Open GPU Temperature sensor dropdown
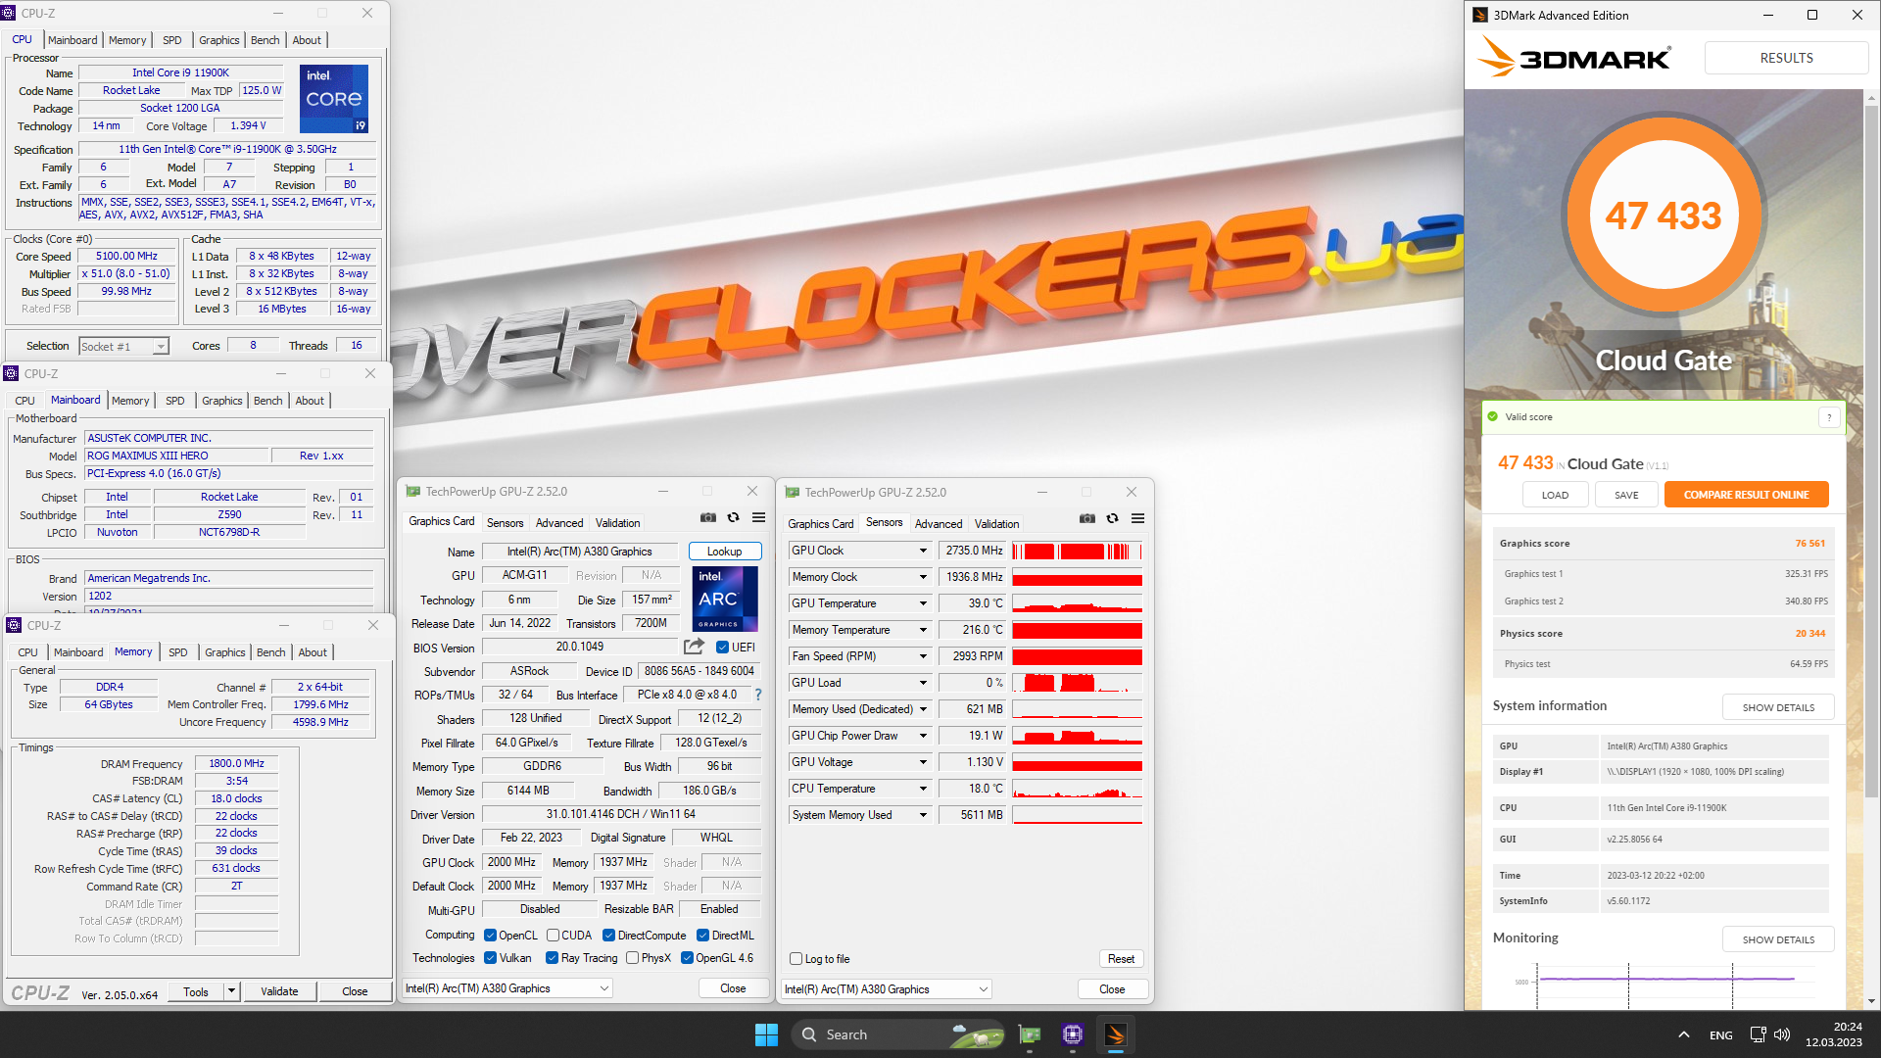This screenshot has width=1881, height=1058. click(x=922, y=603)
